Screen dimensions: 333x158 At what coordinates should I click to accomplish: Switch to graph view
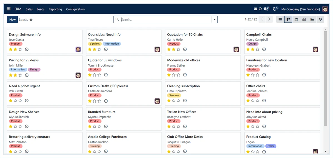point(312,19)
